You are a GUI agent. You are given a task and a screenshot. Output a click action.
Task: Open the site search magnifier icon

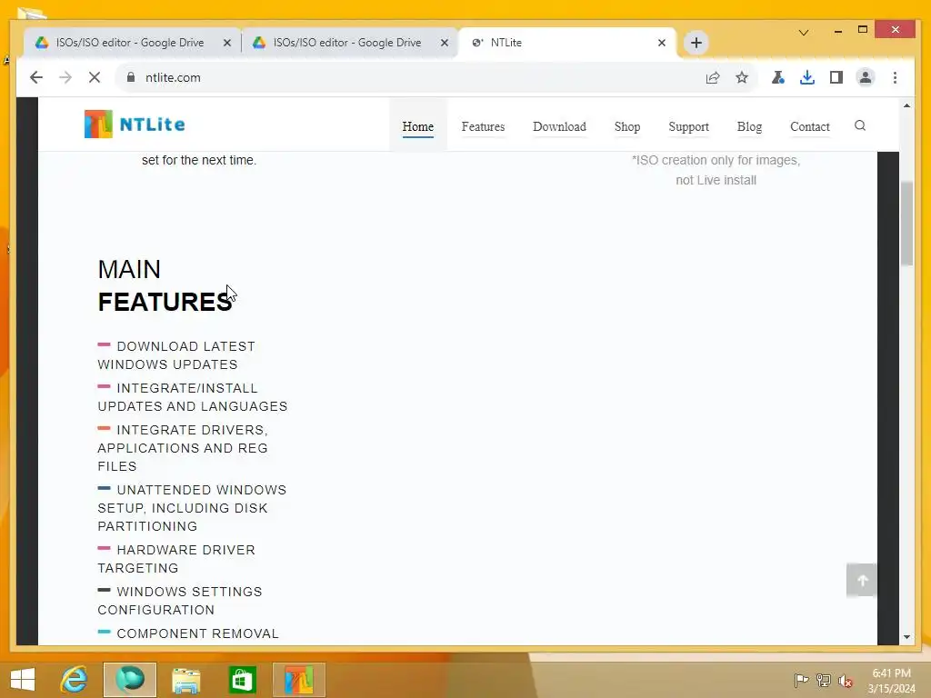pyautogui.click(x=860, y=125)
